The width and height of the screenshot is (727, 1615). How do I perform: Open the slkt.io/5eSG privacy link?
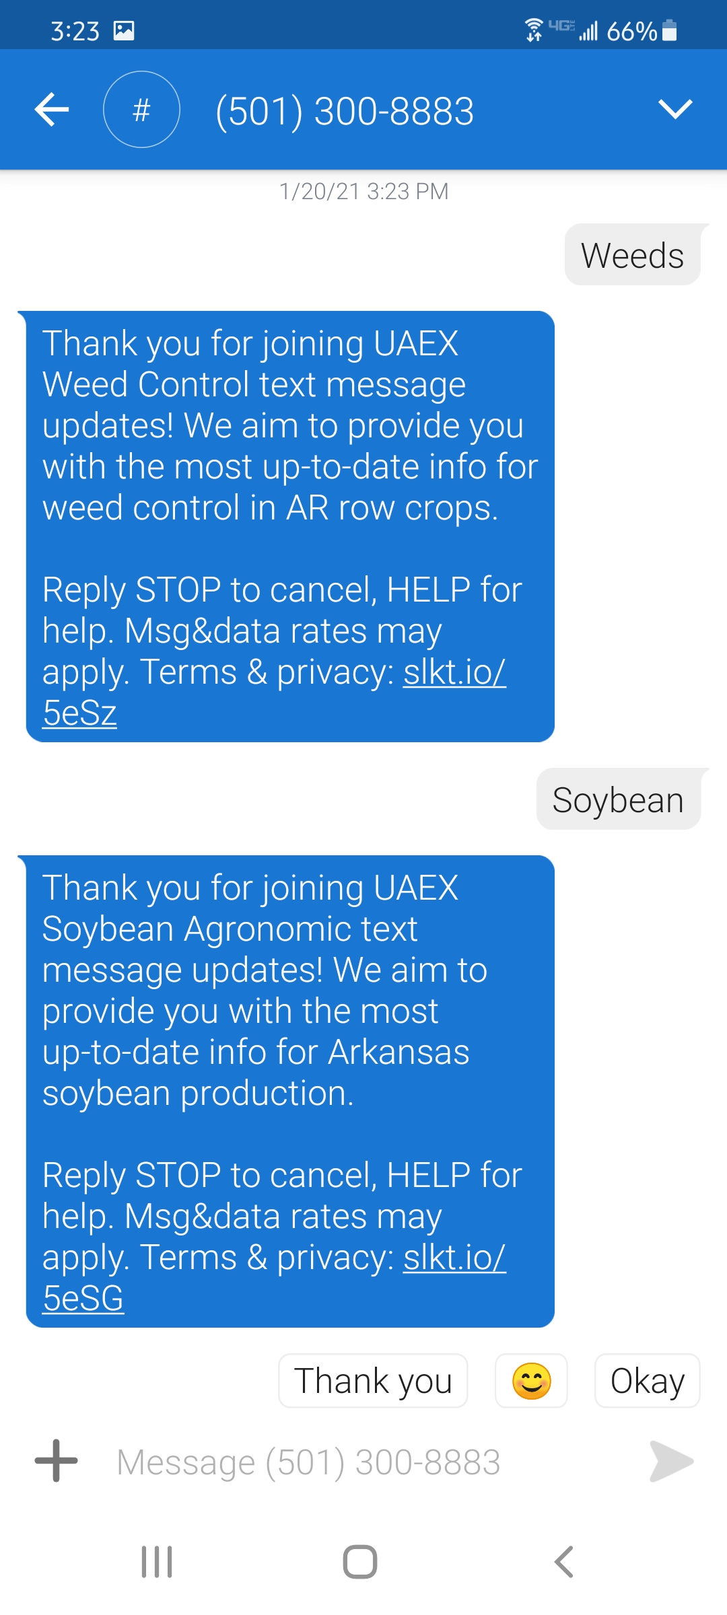tap(454, 1258)
